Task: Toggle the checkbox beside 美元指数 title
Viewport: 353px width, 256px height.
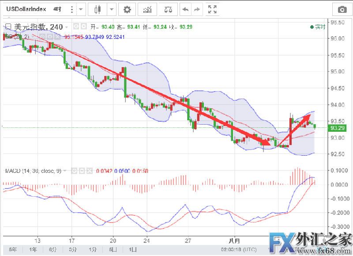Action: (8, 27)
